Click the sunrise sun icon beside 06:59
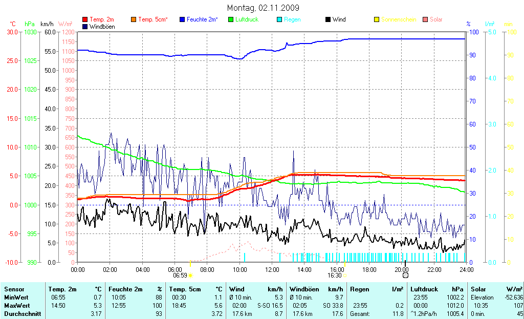This screenshot has width=524, height=319. [191, 275]
